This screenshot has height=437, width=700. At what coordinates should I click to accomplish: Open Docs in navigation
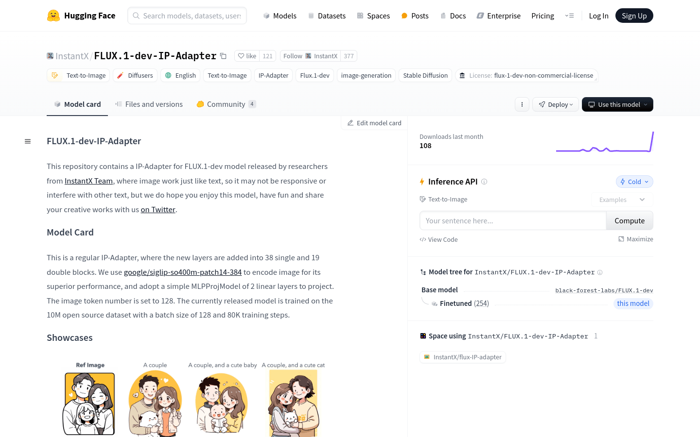pos(453,16)
